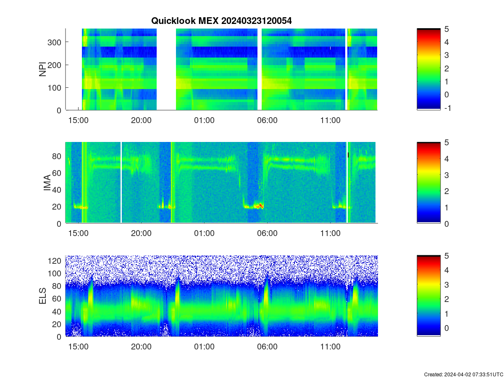Viewport: 504px width, 378px height.
Task: Click the 11:00 tick under the ELS plot
Action: 330,347
